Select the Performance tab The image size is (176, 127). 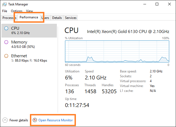29,17
